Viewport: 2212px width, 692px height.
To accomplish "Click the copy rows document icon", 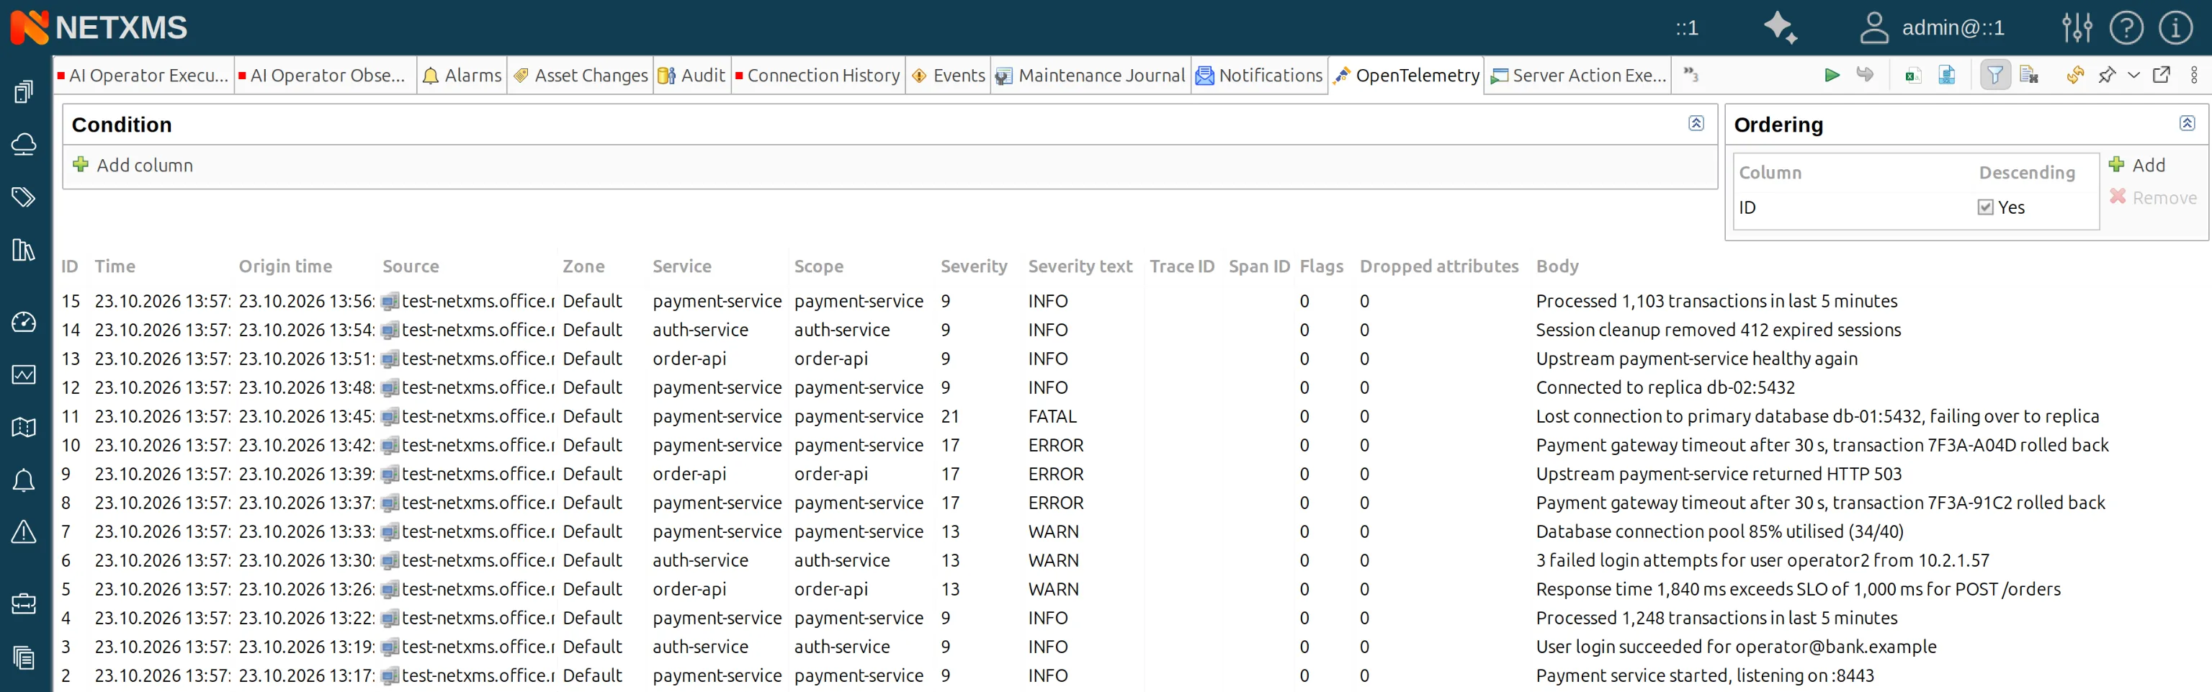I will tap(2030, 76).
